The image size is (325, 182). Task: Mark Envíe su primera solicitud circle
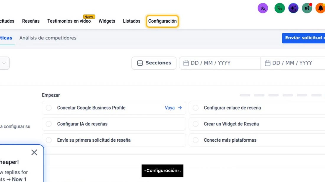coord(49,140)
